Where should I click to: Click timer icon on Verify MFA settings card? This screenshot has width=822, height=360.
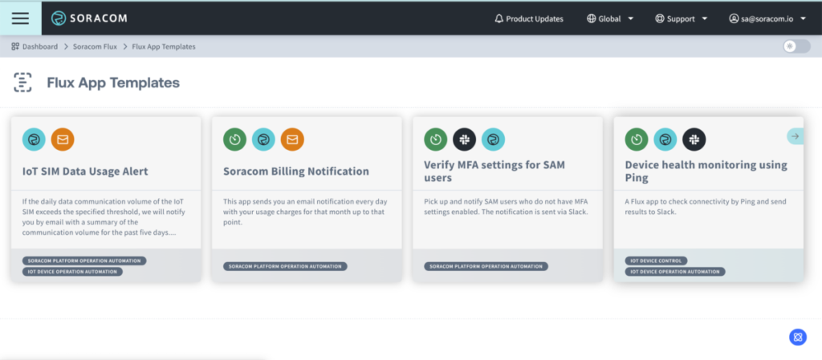tap(436, 140)
